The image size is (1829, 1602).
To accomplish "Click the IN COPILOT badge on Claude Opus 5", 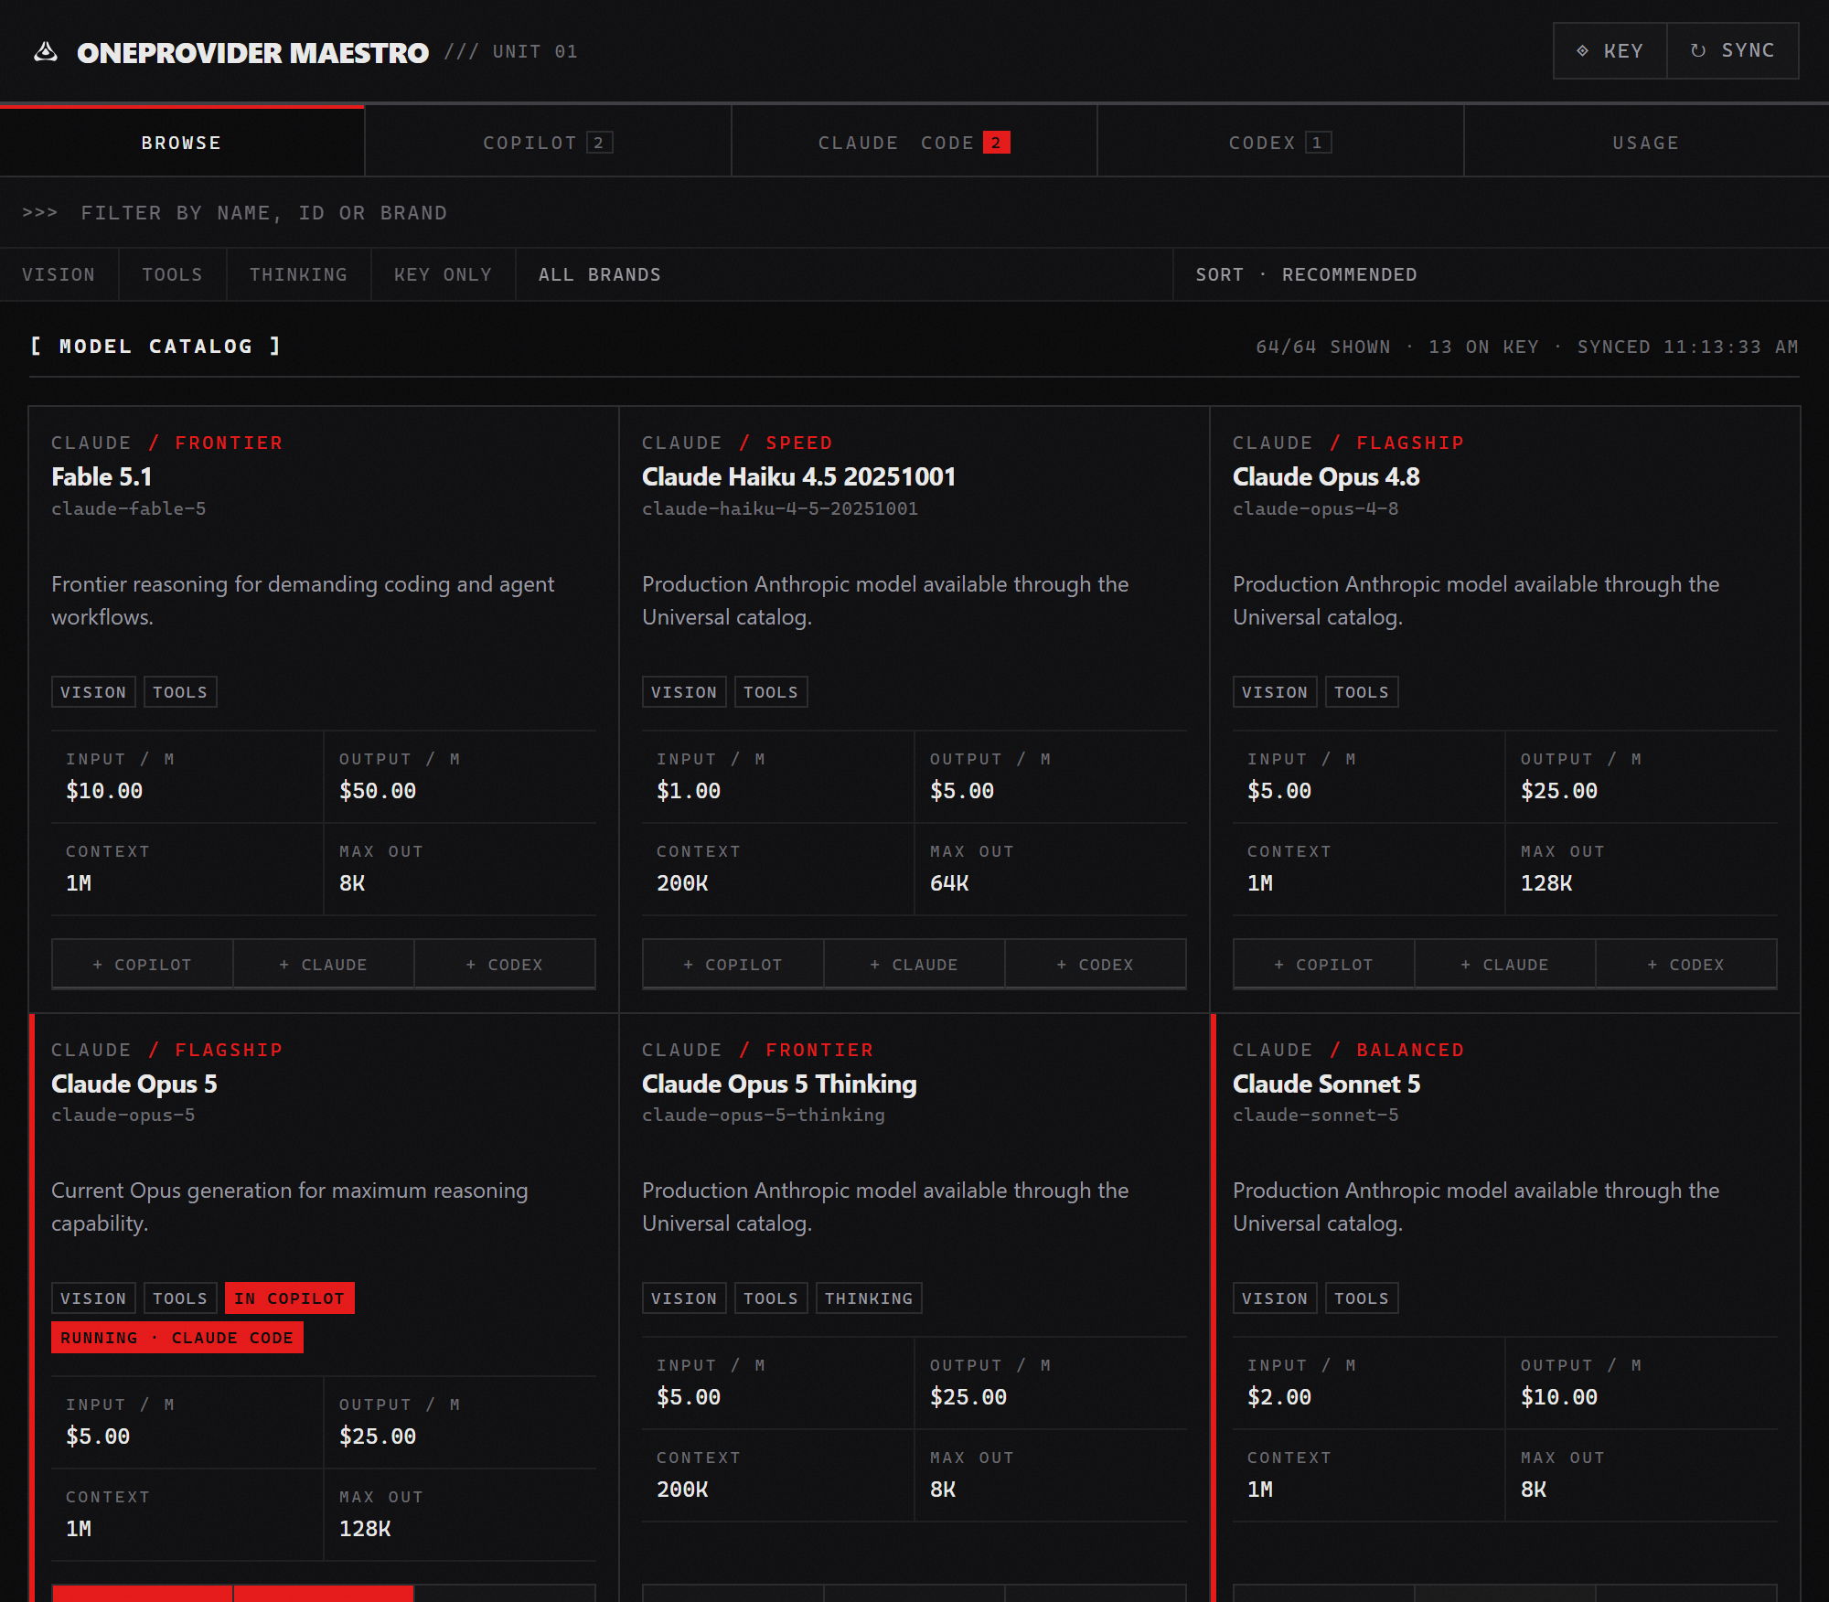I will pos(289,1298).
